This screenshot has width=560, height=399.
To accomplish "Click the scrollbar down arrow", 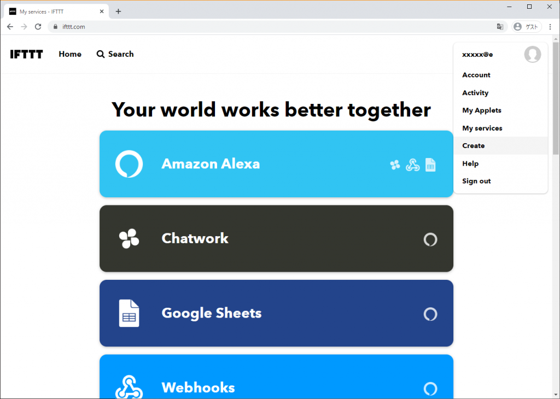I will click(556, 395).
